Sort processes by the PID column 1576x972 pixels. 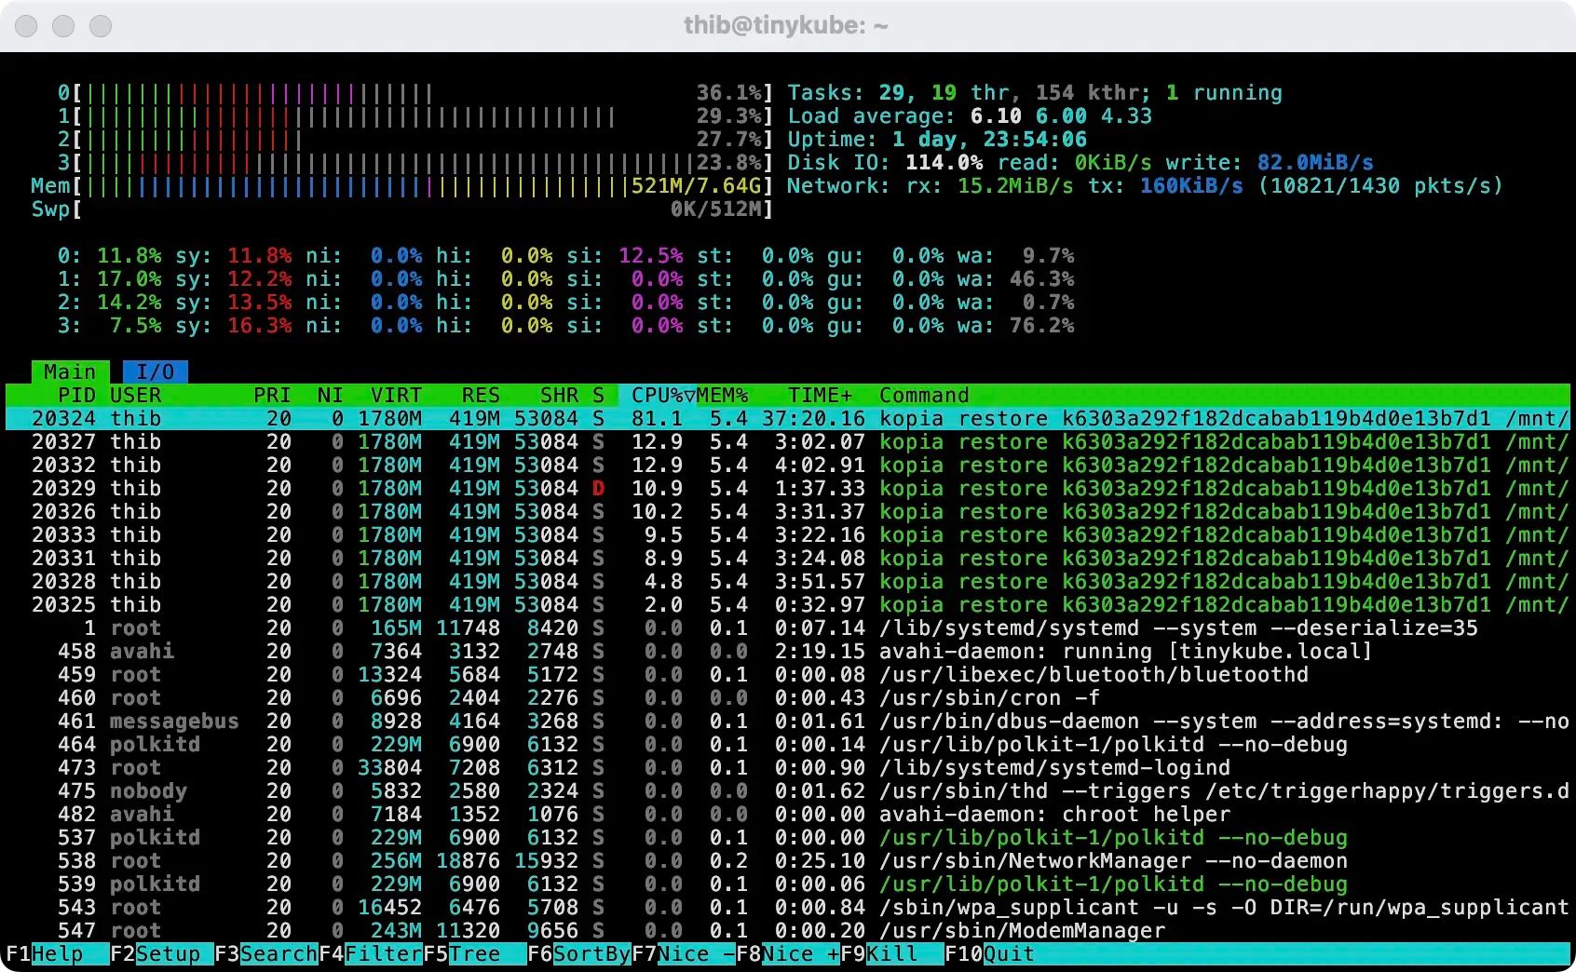76,395
